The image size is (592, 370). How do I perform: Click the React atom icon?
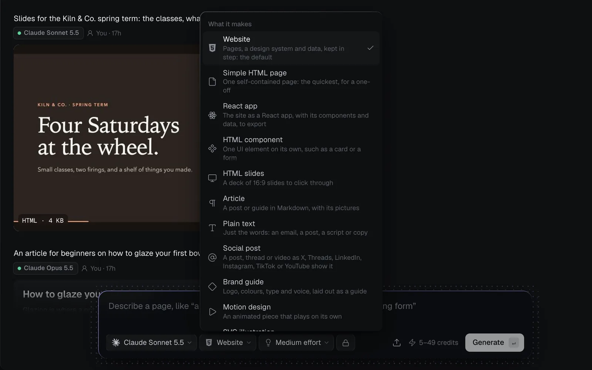click(212, 115)
